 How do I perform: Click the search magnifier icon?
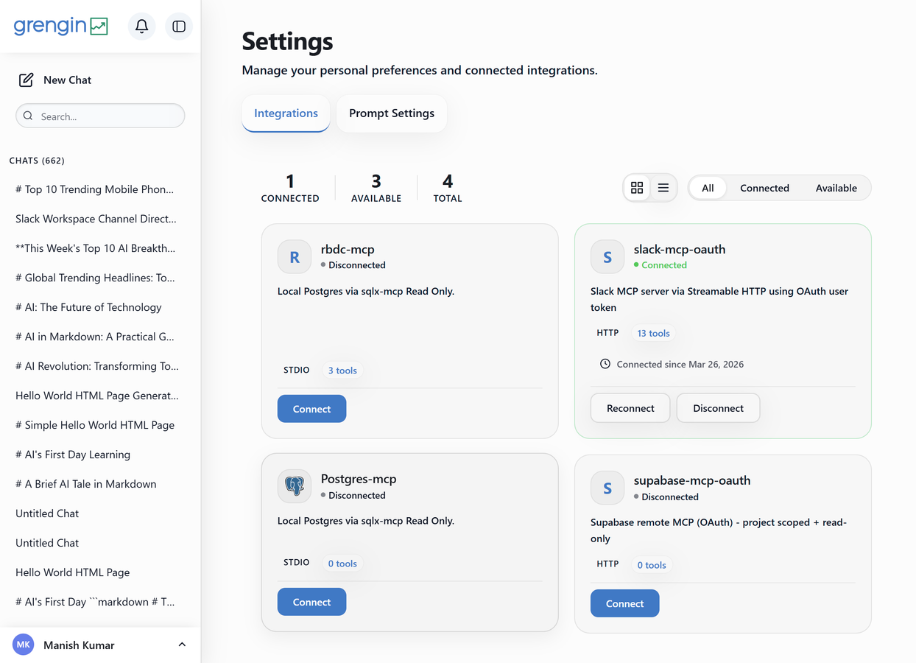[28, 116]
